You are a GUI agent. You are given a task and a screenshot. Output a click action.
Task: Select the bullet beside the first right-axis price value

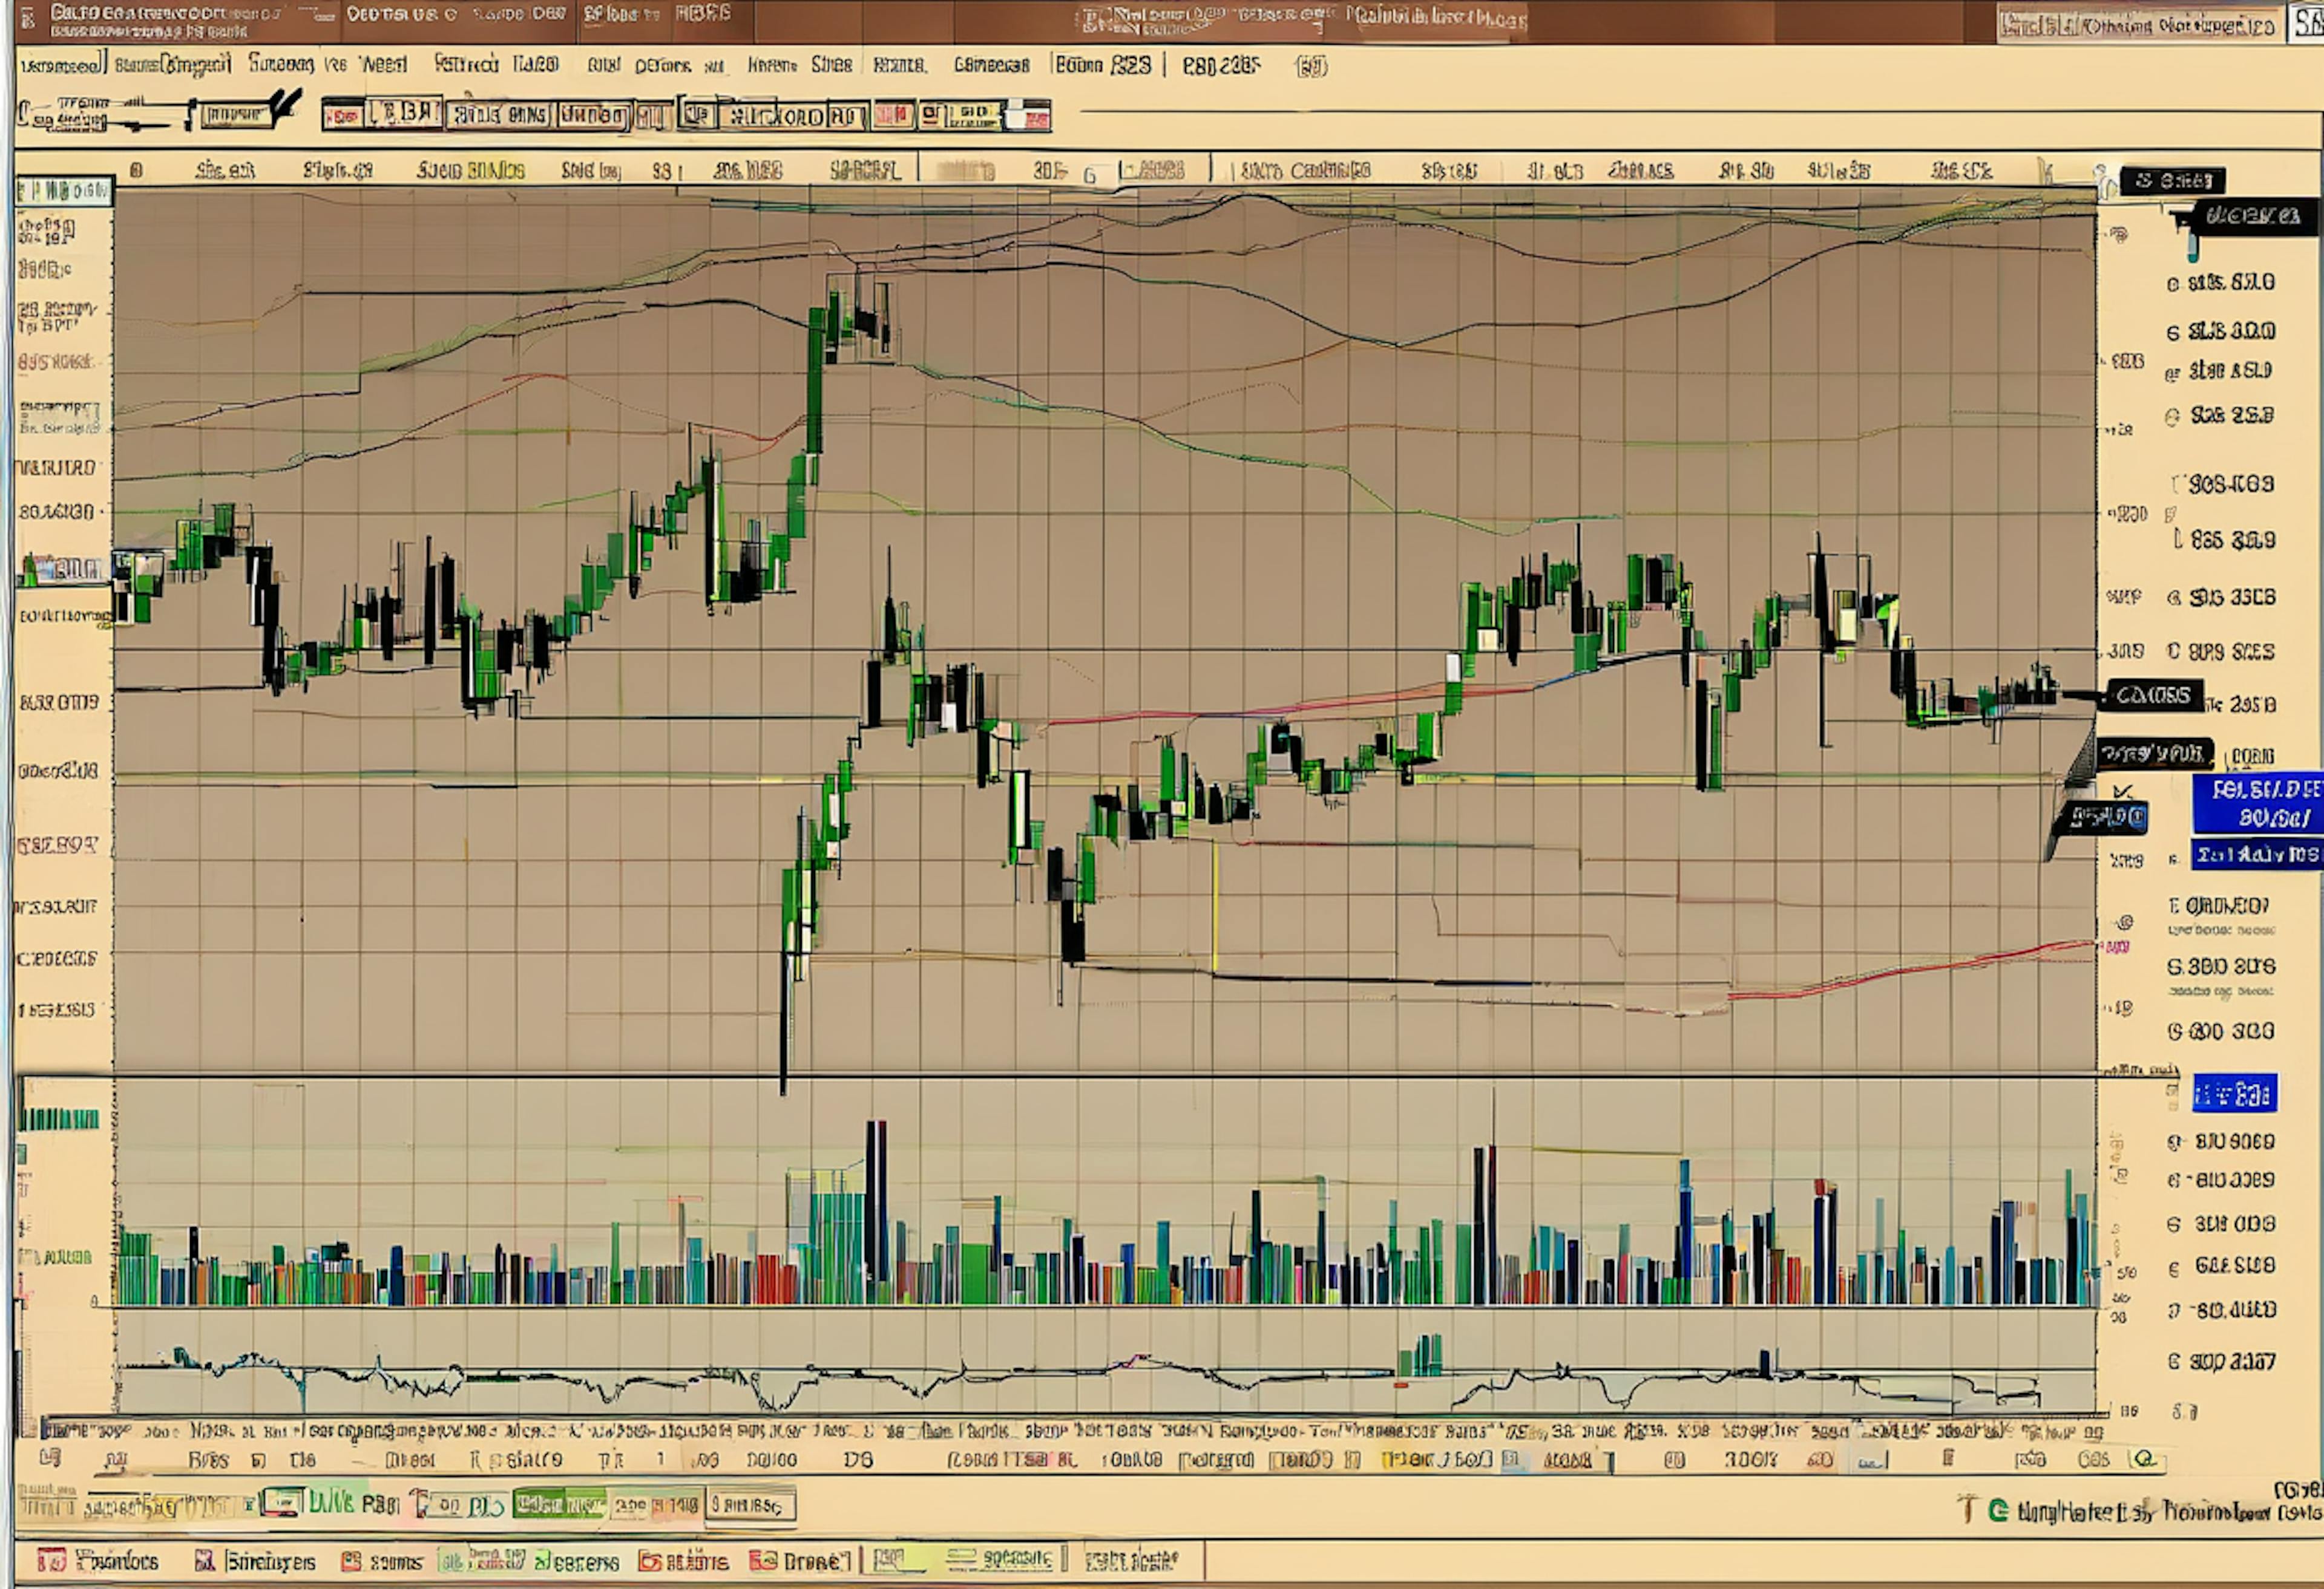click(2172, 285)
